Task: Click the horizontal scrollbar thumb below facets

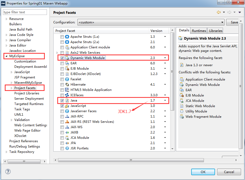Action: (131, 160)
